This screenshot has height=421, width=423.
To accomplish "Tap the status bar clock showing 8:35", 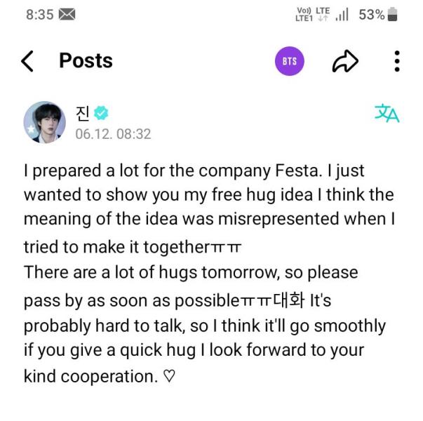I will coord(39,15).
